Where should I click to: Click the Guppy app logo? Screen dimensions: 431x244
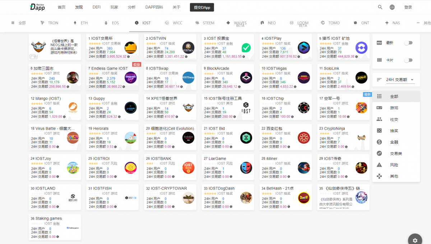(x=131, y=107)
